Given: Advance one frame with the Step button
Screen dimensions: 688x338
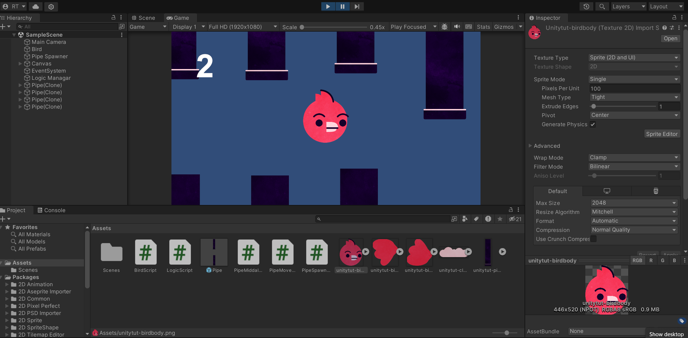Looking at the screenshot, I should (x=357, y=6).
